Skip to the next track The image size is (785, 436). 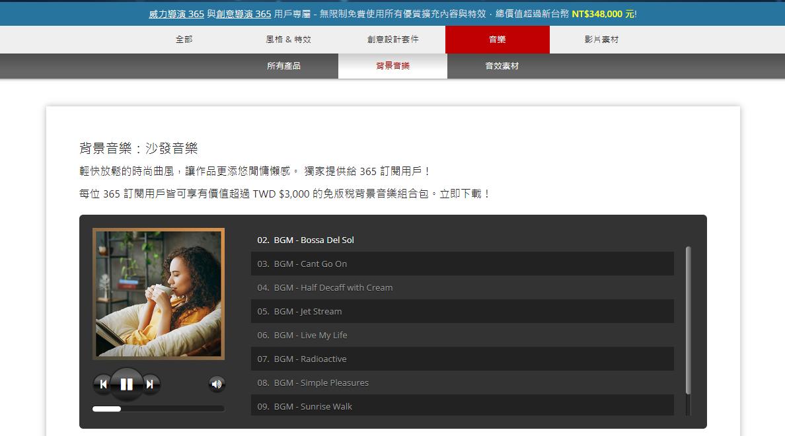[x=150, y=384]
